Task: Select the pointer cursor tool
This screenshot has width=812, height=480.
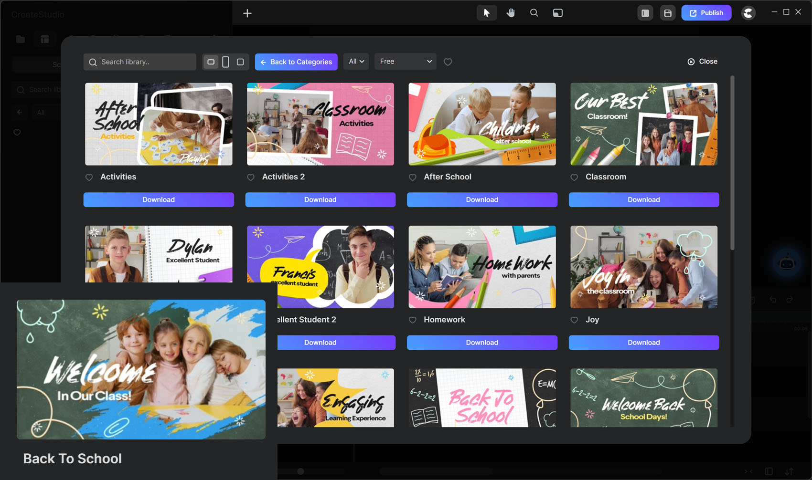Action: (486, 13)
